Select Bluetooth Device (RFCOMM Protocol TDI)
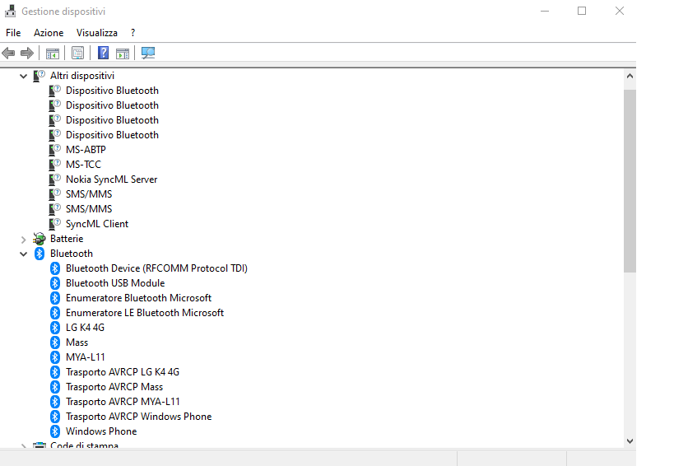The image size is (674, 466). click(x=156, y=268)
